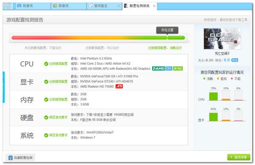Click the 15% orange CPU bar
The width and height of the screenshot is (255, 165).
[226, 100]
